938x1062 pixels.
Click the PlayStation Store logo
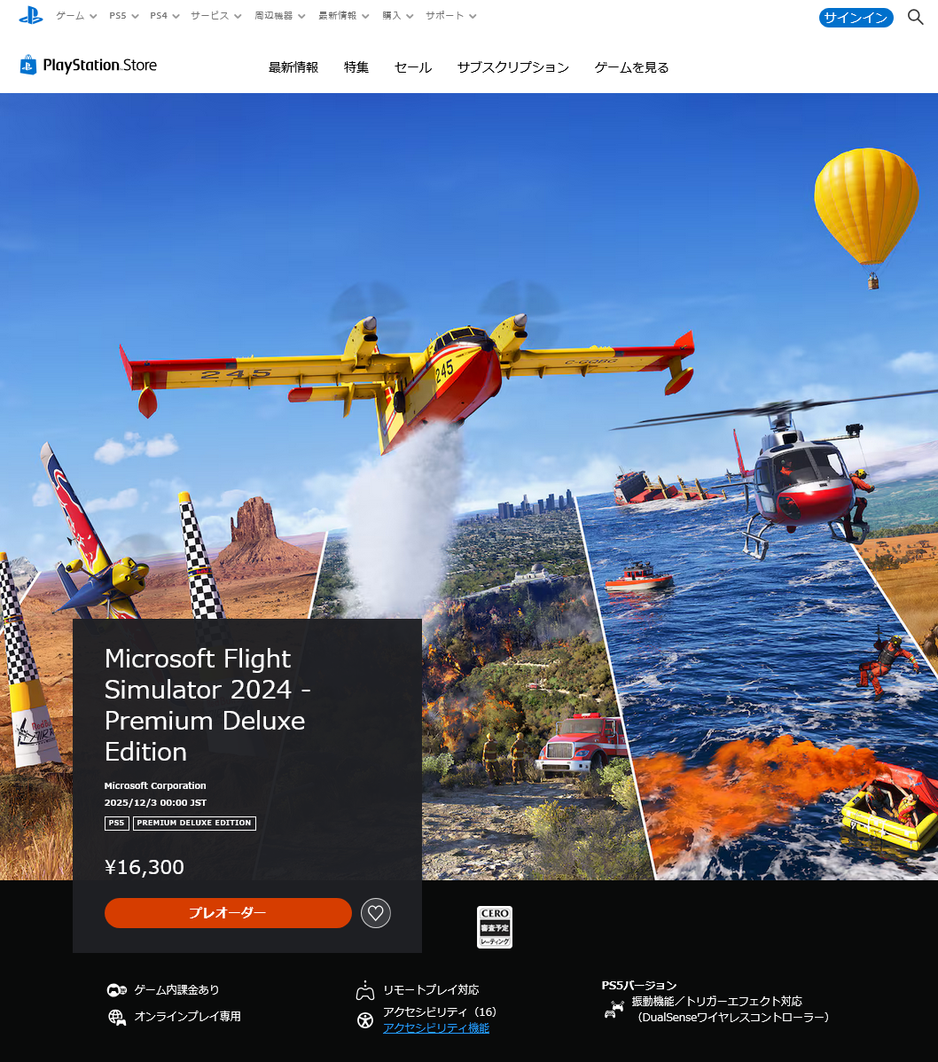[x=89, y=66]
